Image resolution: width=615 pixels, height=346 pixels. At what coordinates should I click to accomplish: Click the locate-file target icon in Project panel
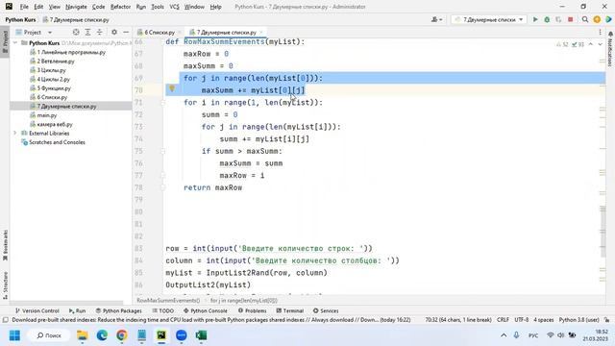click(76, 32)
